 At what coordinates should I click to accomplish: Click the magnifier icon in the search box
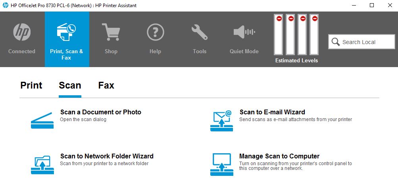click(x=336, y=42)
